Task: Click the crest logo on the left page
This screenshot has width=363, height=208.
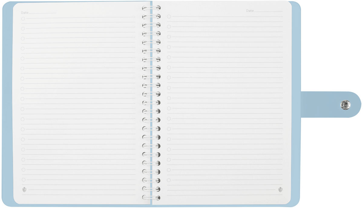Action: [25, 190]
